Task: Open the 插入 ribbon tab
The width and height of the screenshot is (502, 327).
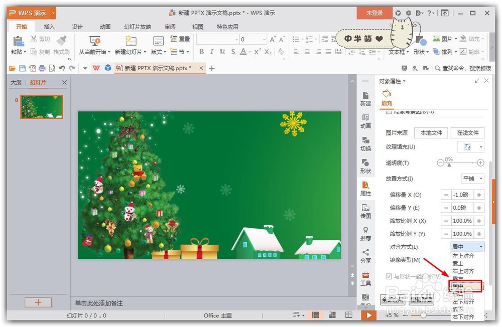Action: 49,27
